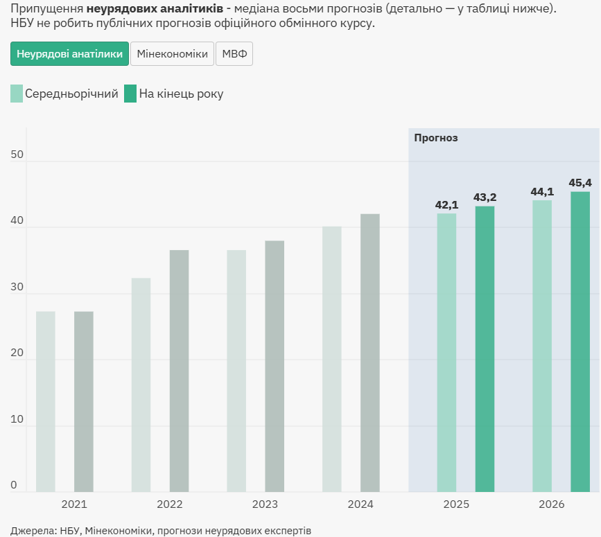Toggle the На кінець року legend swatch
The width and height of the screenshot is (601, 537).
tap(130, 94)
